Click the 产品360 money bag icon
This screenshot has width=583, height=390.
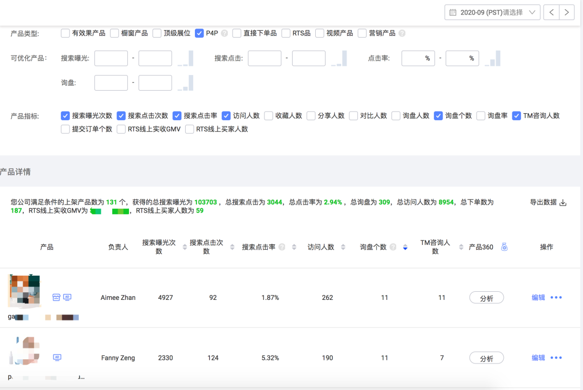pyautogui.click(x=504, y=247)
